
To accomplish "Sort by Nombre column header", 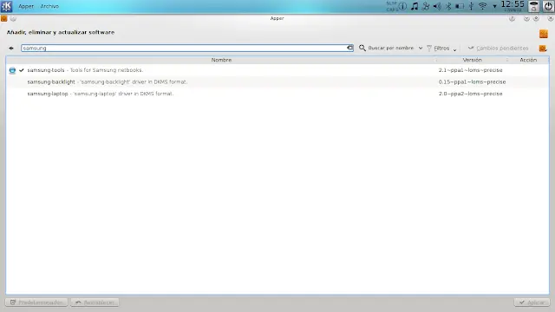I will 222,60.
